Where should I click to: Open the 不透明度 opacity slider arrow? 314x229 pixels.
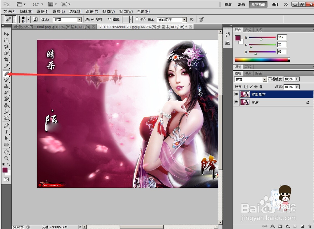[x=297, y=79]
